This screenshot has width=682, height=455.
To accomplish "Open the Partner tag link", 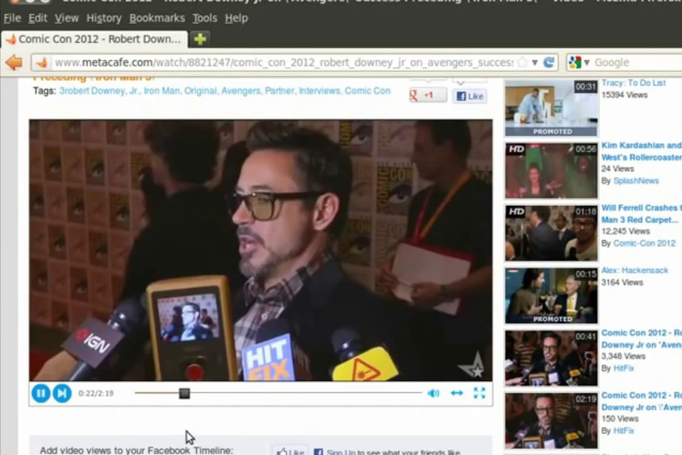I will (280, 91).
